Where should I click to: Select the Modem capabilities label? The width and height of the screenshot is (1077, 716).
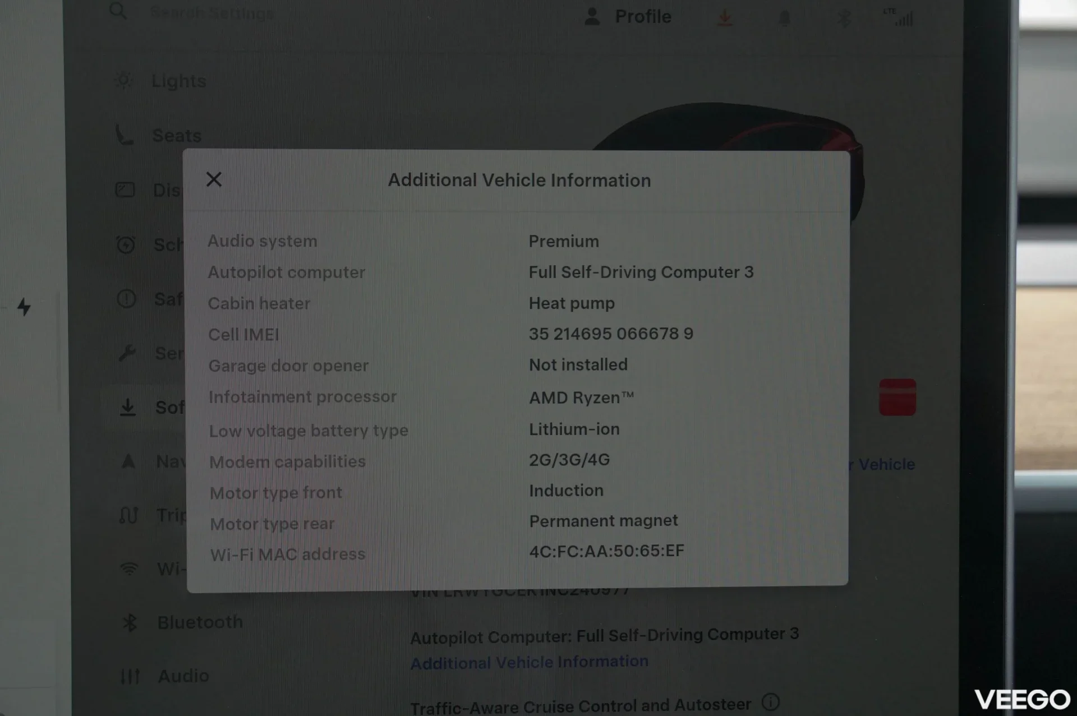pyautogui.click(x=287, y=461)
